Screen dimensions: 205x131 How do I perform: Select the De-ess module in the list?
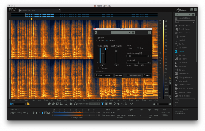[179, 51]
